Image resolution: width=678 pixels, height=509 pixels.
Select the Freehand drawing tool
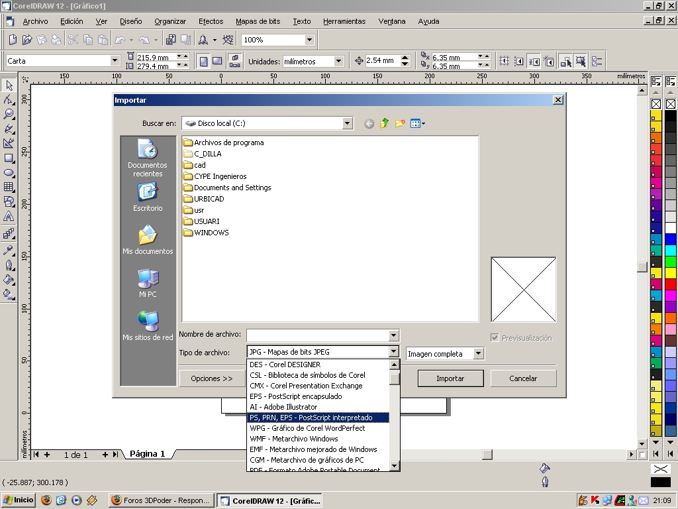[9, 129]
